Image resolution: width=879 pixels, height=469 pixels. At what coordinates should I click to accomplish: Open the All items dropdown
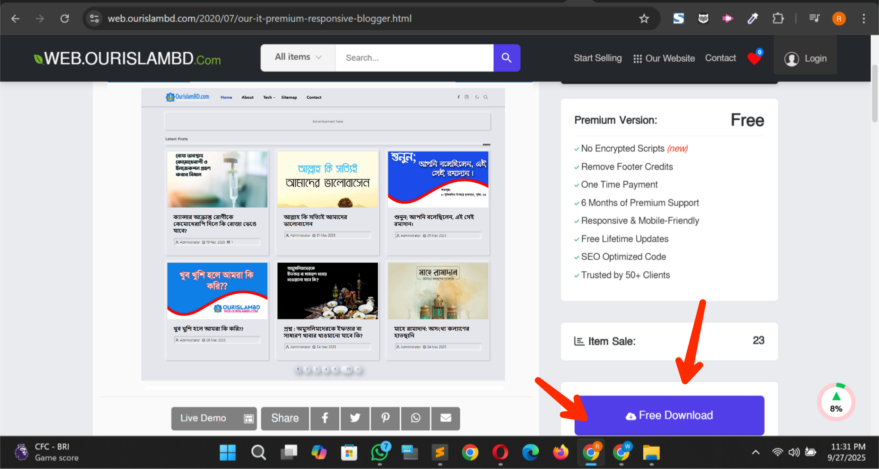point(297,57)
